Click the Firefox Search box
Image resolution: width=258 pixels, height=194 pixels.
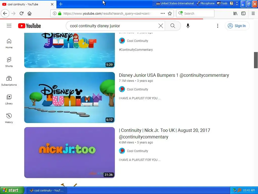click(195, 13)
